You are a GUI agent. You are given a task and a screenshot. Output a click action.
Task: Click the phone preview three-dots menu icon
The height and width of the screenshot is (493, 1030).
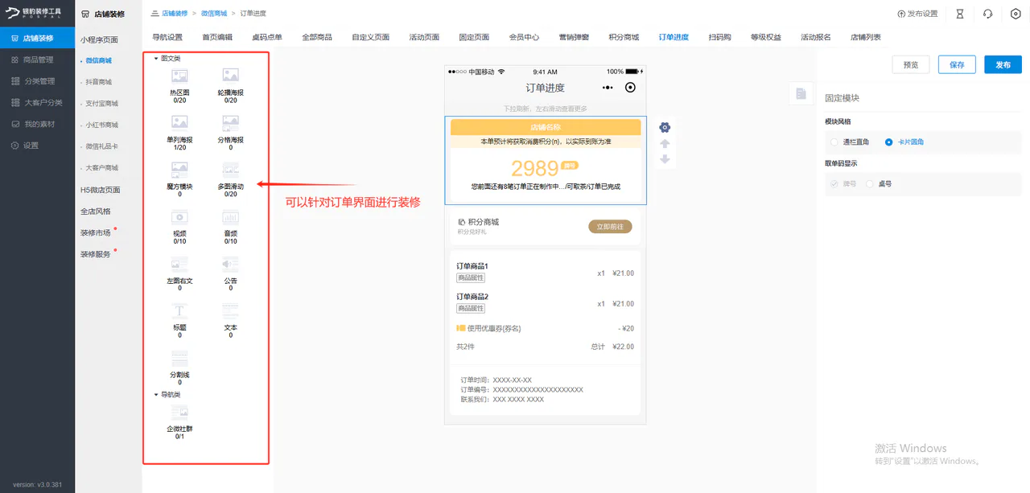(608, 88)
